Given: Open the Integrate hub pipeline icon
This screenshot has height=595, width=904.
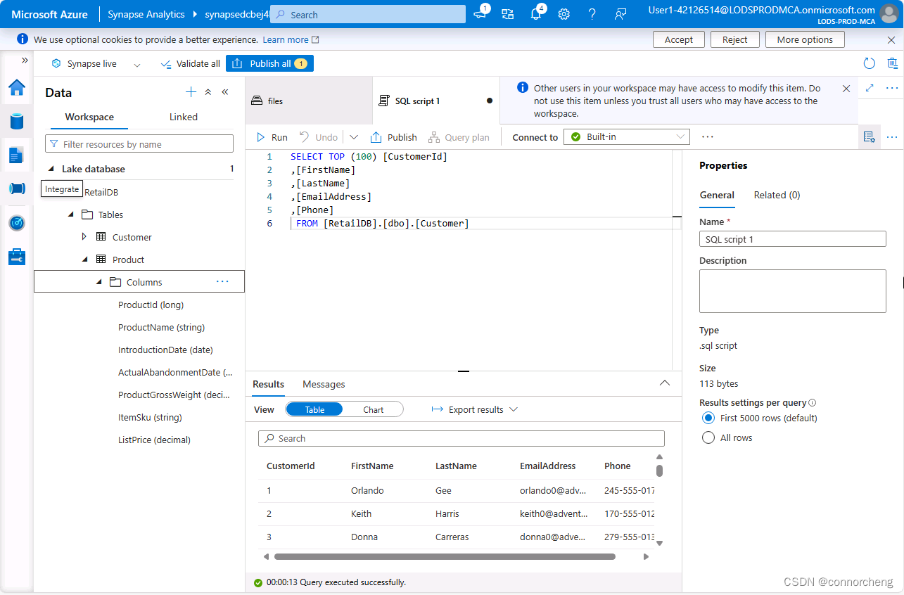Looking at the screenshot, I should coord(17,188).
